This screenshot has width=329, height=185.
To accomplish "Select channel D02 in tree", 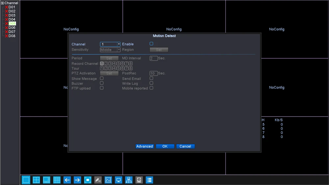I will (x=12, y=11).
